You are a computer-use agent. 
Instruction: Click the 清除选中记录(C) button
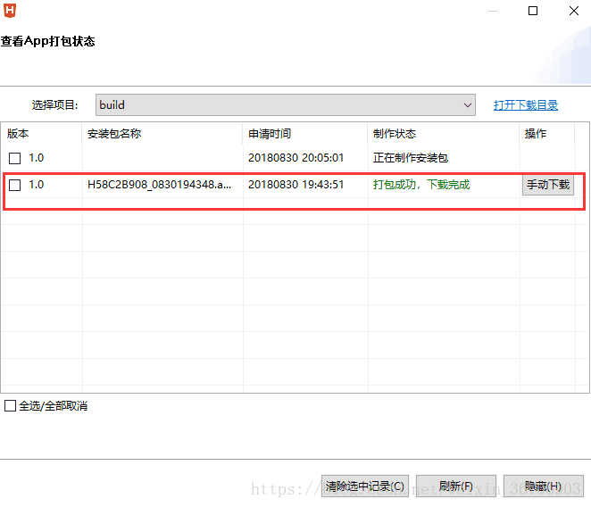pos(365,486)
